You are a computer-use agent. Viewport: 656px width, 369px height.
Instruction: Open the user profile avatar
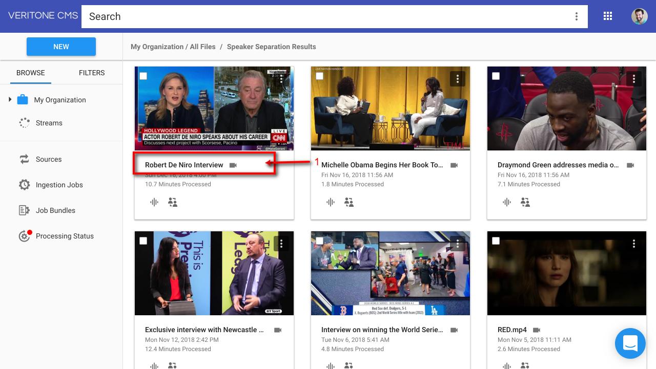640,16
